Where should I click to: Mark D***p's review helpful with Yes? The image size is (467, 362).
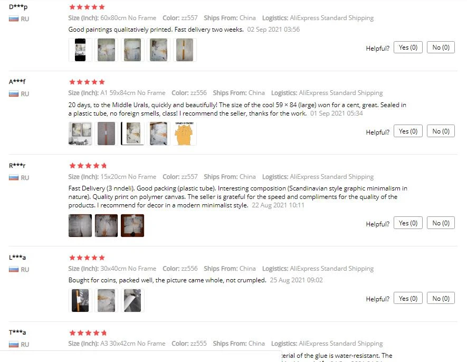coord(408,47)
